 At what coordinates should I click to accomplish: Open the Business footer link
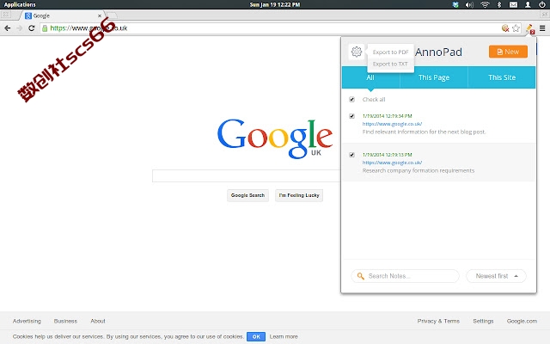pos(65,321)
